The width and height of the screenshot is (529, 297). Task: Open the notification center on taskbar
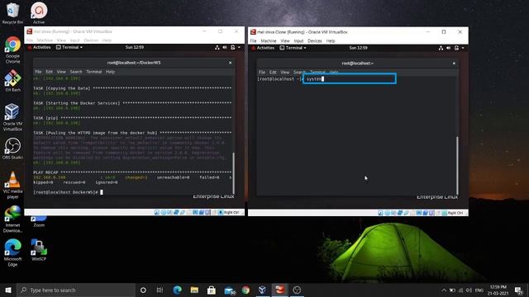pos(518,290)
